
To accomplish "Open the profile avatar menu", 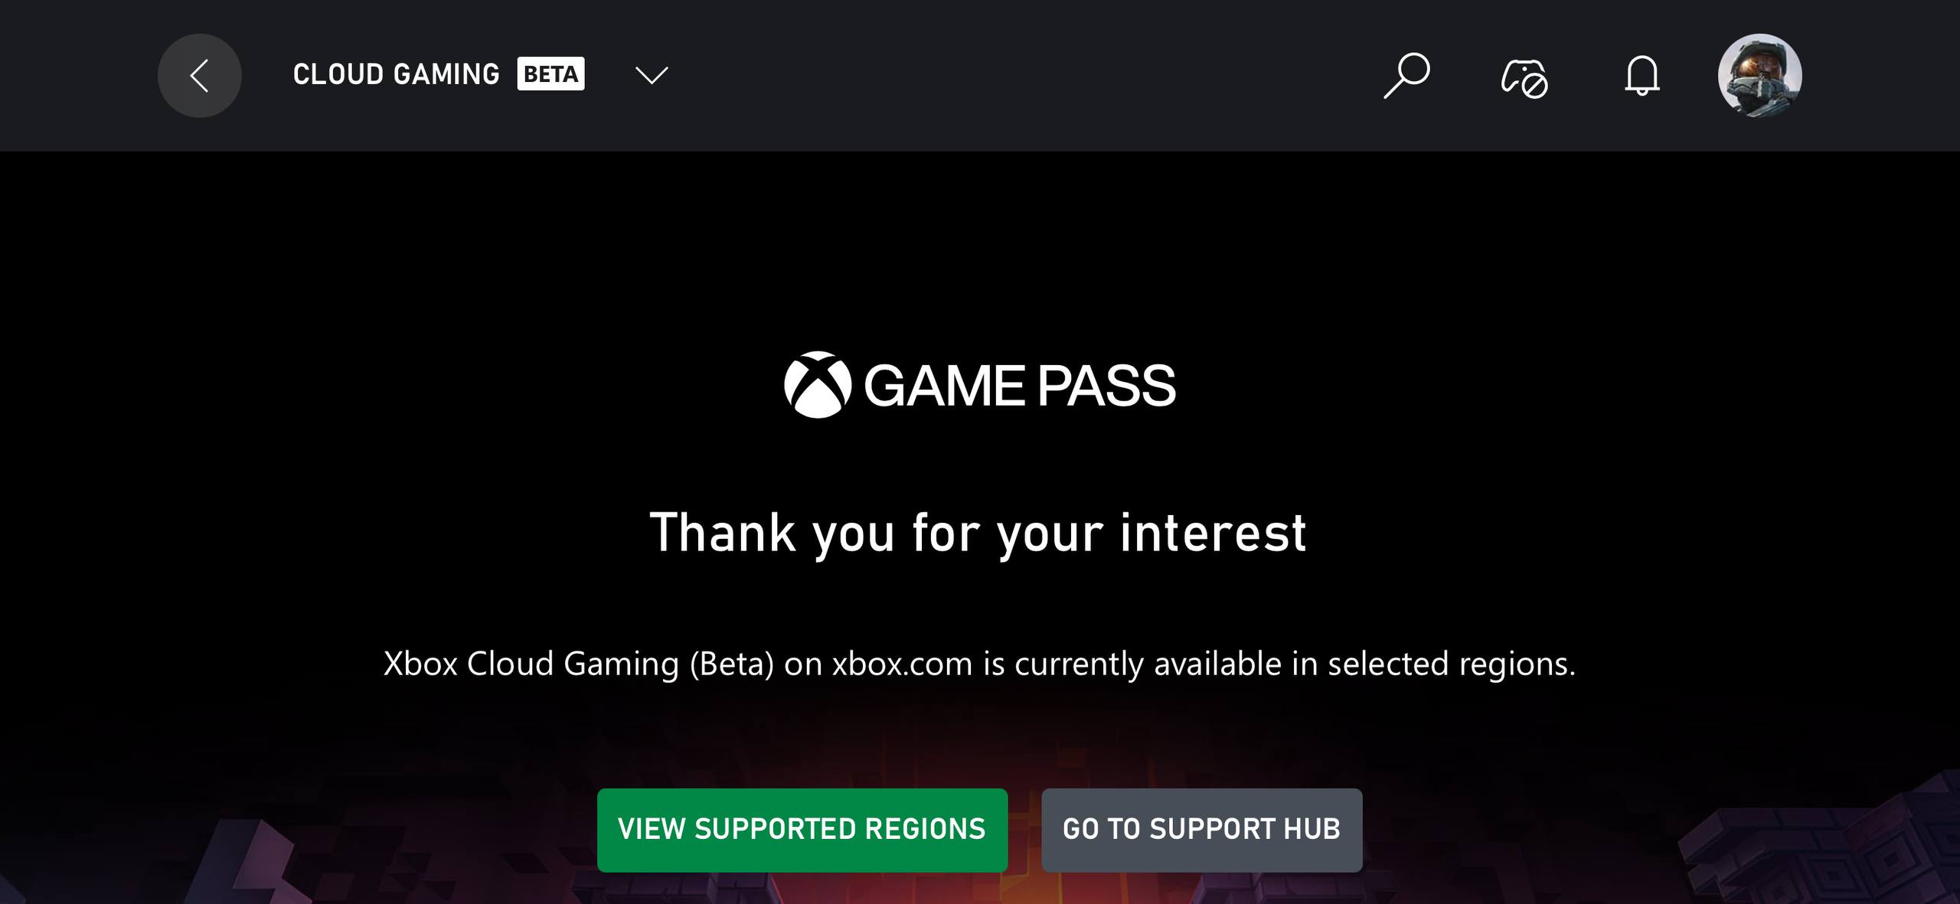I will pyautogui.click(x=1759, y=76).
